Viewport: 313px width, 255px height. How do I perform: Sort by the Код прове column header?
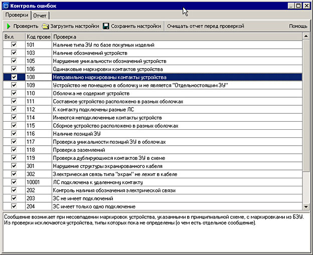39,37
